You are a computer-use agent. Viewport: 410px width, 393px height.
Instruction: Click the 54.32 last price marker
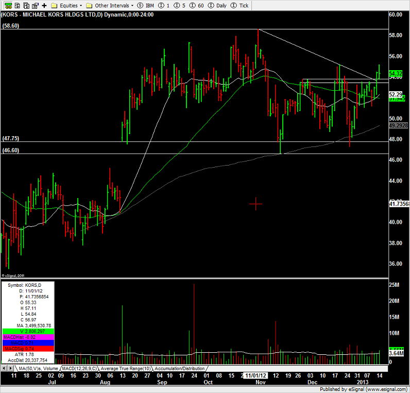click(396, 74)
